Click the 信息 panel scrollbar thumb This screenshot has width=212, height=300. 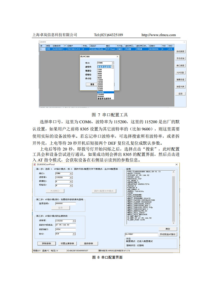(174, 199)
